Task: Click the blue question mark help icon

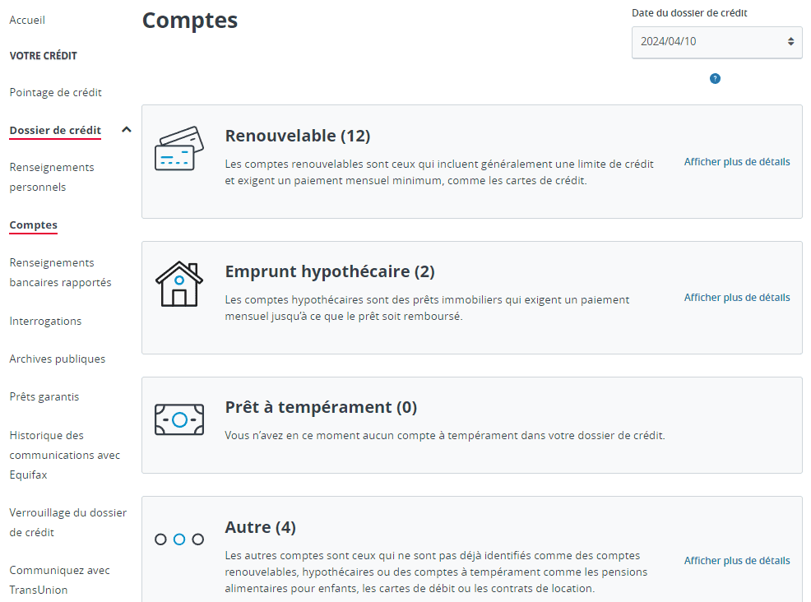Action: (x=715, y=79)
